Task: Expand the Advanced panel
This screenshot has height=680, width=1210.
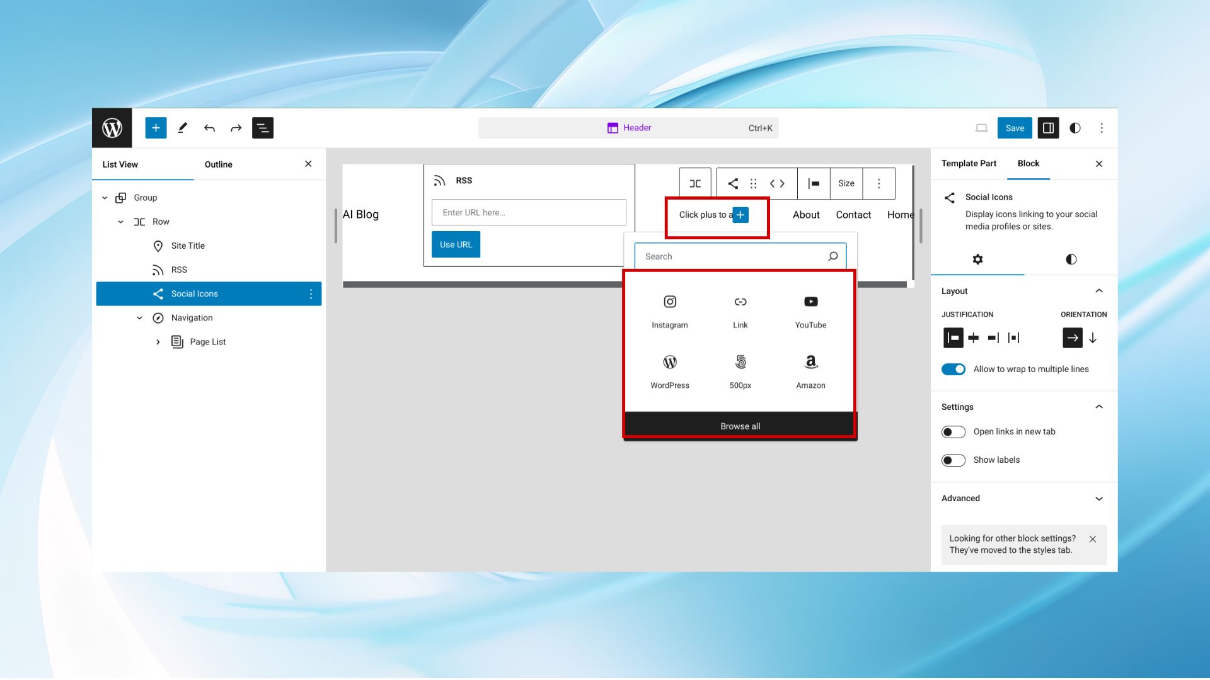Action: point(1098,499)
